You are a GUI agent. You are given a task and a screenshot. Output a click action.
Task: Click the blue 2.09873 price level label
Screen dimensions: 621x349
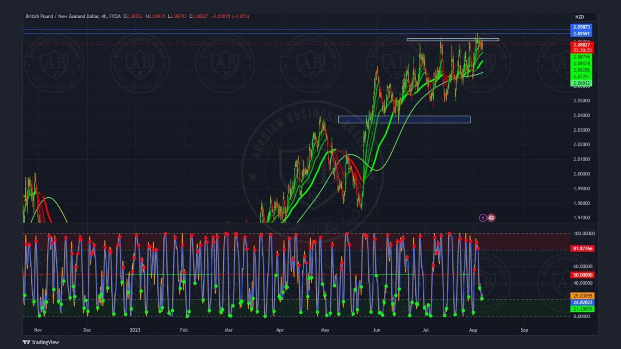pyautogui.click(x=581, y=27)
